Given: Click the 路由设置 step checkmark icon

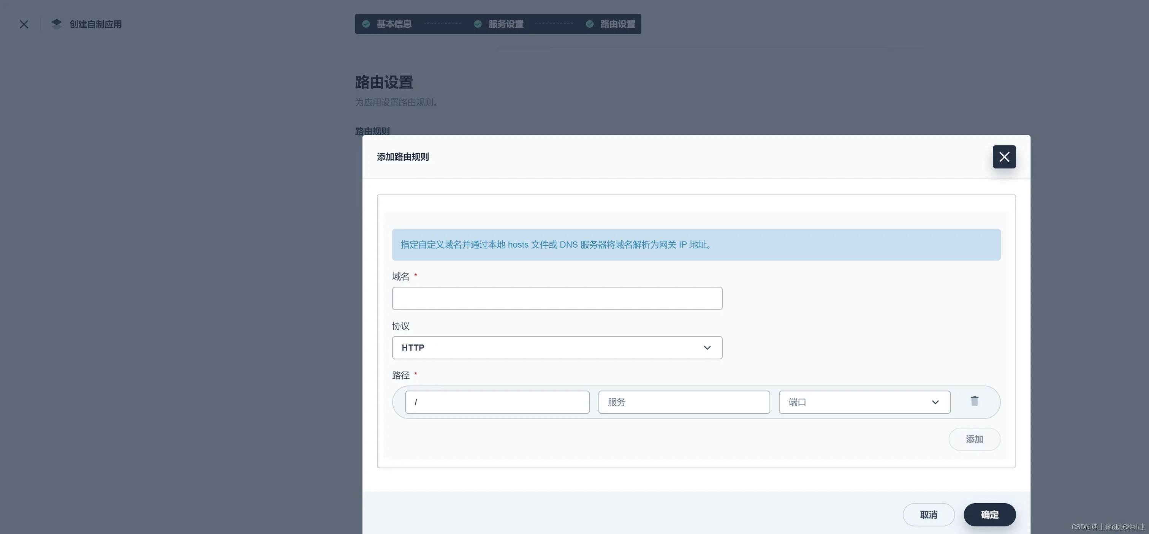Looking at the screenshot, I should (590, 24).
